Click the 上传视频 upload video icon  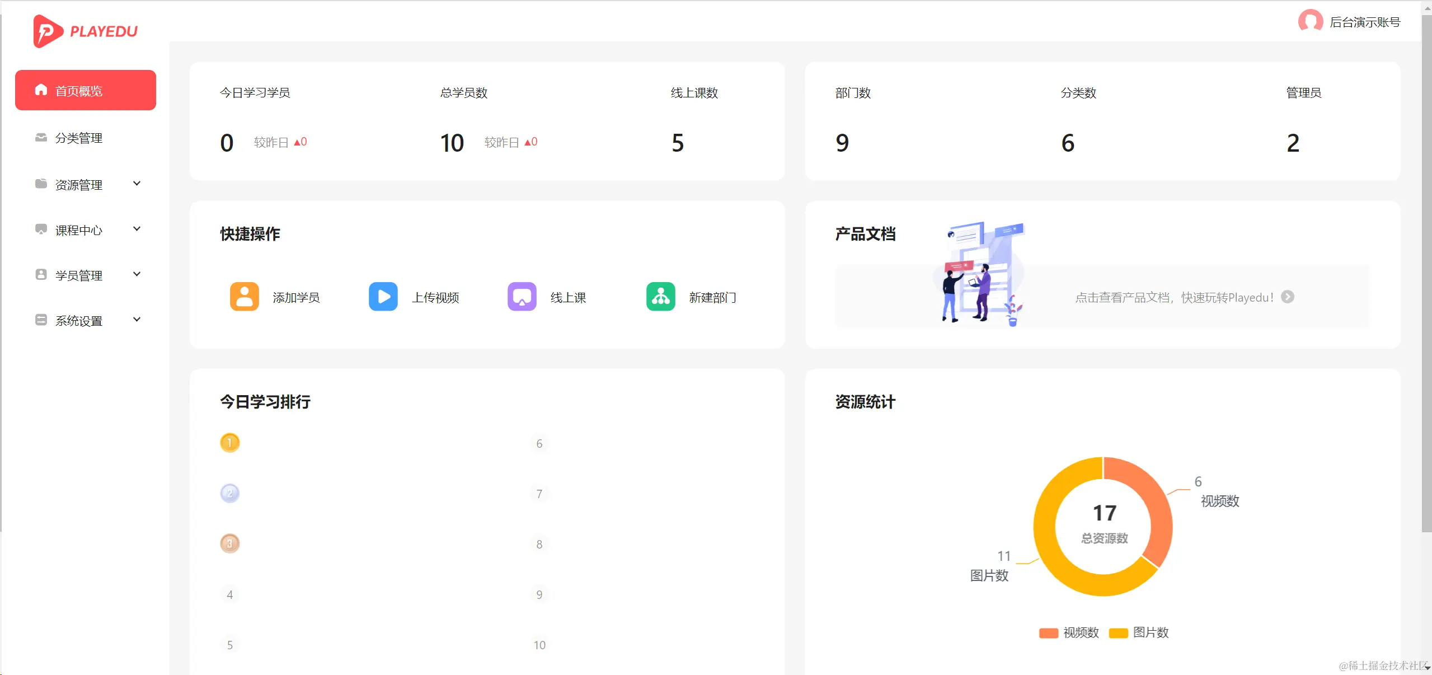click(x=383, y=297)
